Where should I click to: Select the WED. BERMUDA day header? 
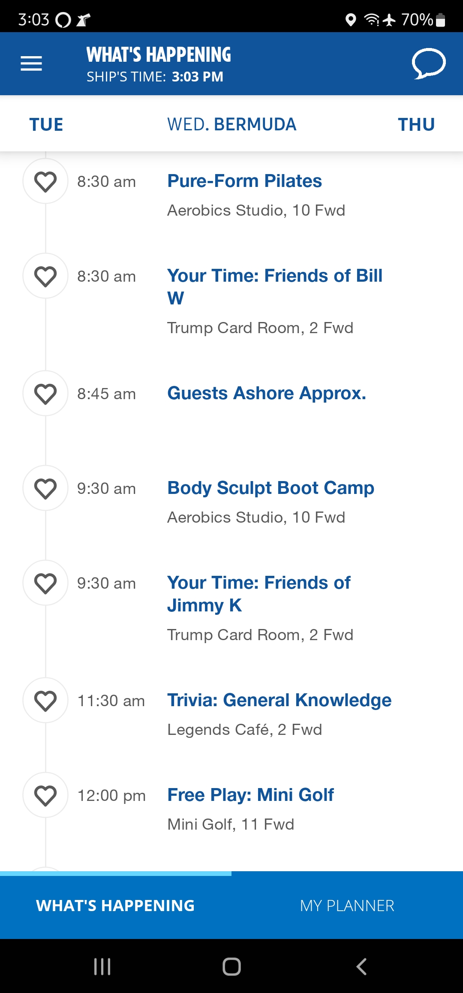click(231, 125)
